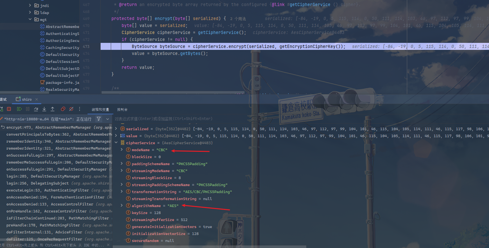Expand the modeName field

(x=122, y=150)
